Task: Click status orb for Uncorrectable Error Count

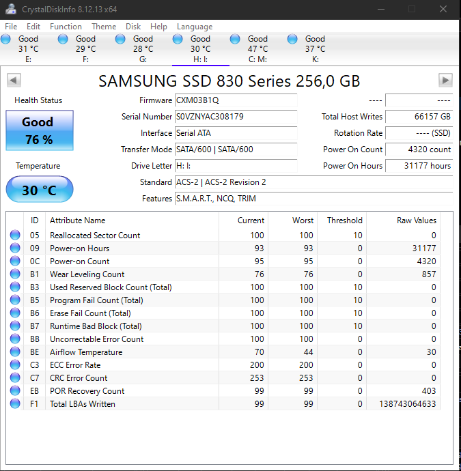Action: point(15,339)
